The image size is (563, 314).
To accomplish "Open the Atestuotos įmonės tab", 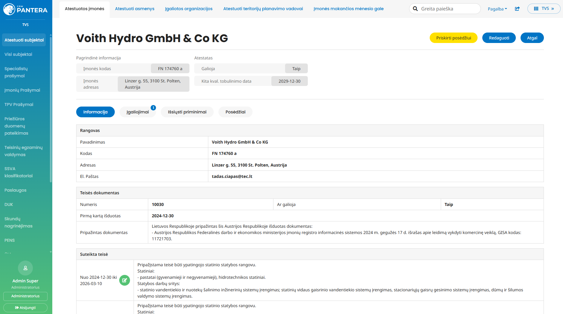I will (x=85, y=9).
